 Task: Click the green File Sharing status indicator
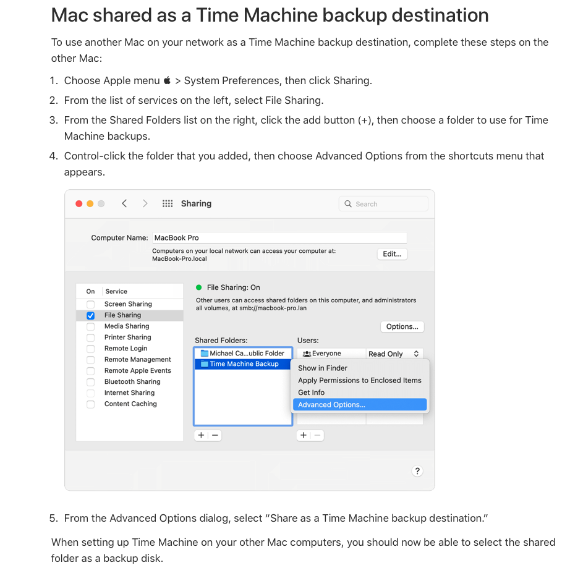(x=199, y=287)
